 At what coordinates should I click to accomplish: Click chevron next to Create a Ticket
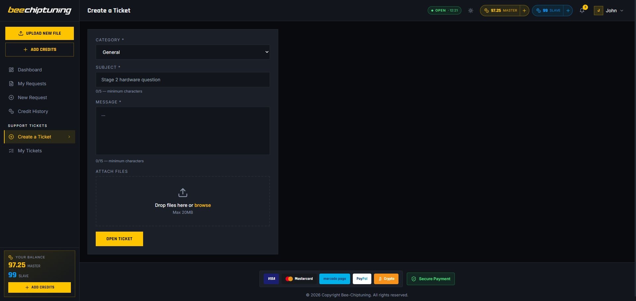coord(69,137)
